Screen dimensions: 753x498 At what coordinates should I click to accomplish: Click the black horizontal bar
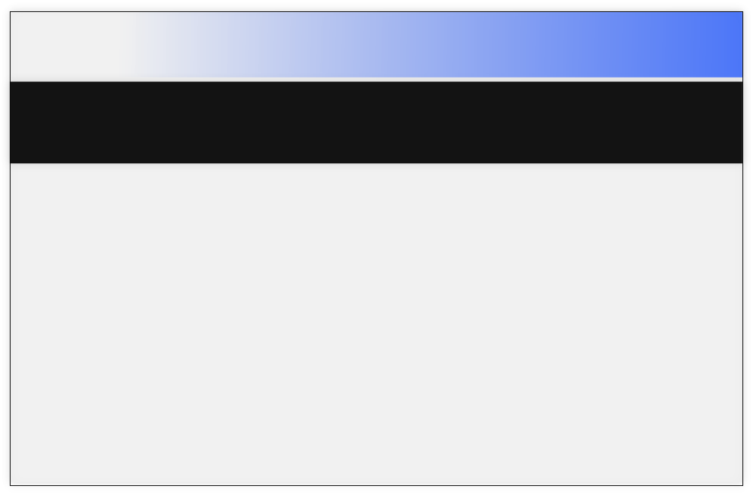click(x=376, y=123)
